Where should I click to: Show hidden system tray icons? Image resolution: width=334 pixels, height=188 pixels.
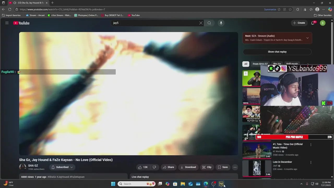click(x=301, y=184)
